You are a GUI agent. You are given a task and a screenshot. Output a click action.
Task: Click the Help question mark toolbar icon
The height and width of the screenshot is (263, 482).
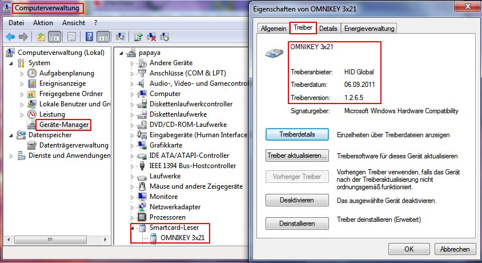coord(90,37)
